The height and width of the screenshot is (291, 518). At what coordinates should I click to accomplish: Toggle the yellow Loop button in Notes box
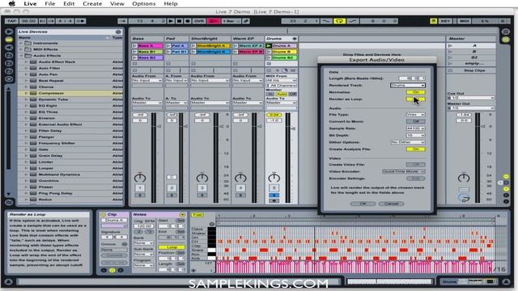coord(172,247)
